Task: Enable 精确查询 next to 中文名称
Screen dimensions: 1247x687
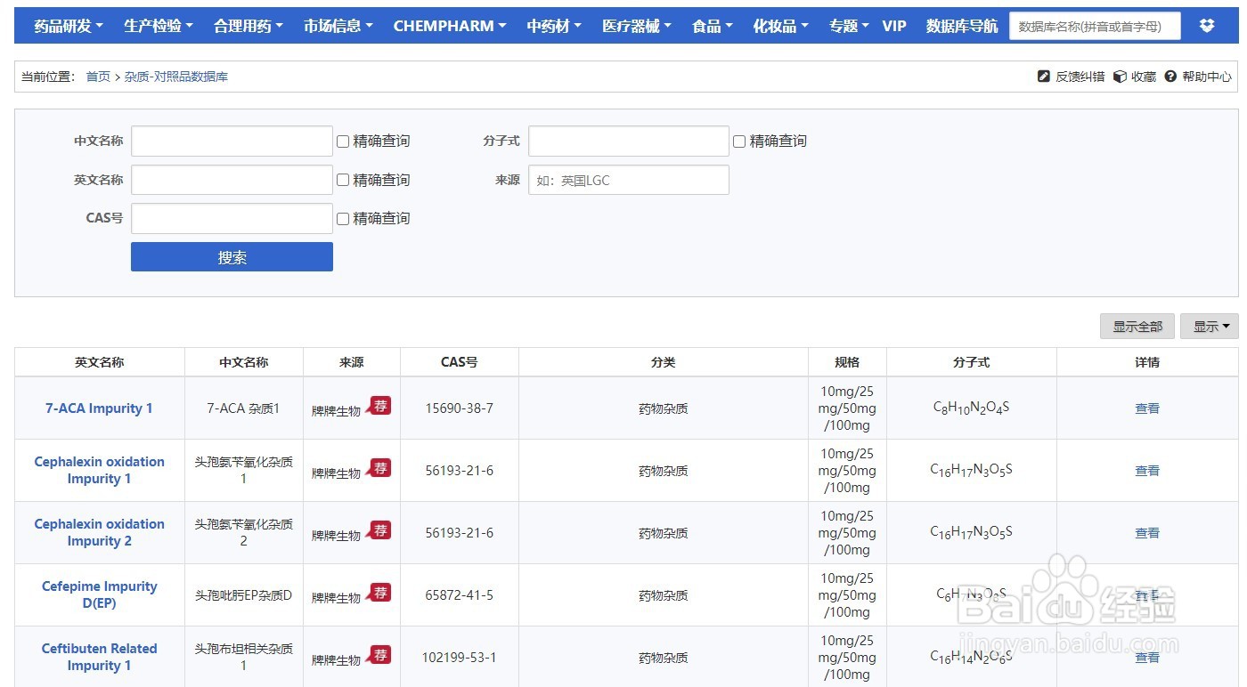Action: click(x=342, y=141)
